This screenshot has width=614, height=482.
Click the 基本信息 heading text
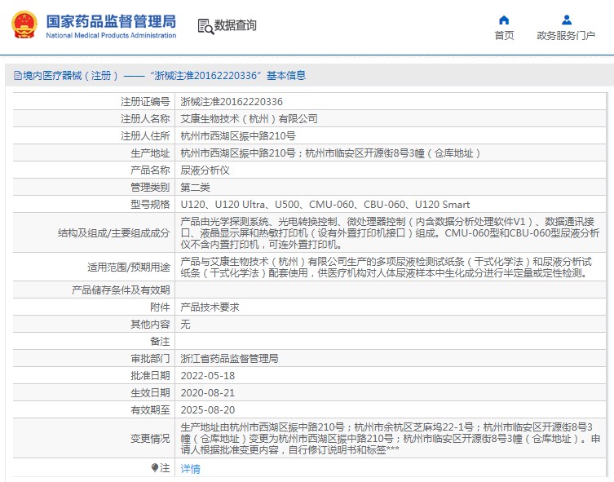[x=286, y=75]
